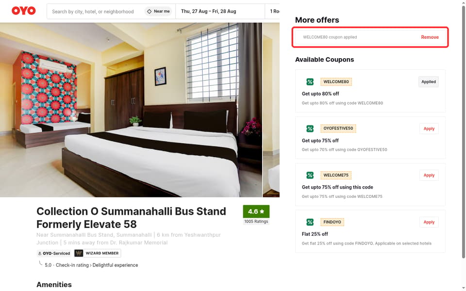This screenshot has width=466, height=291.
Task: Click the Near me button
Action: coord(158,11)
